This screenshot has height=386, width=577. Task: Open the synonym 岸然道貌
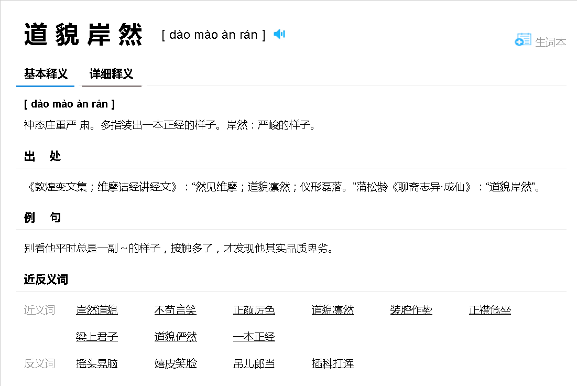pos(96,309)
